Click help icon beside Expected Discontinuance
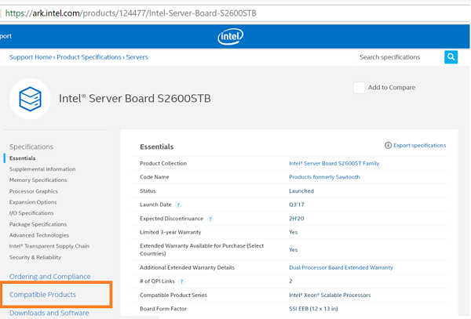Viewport: 471px width, 319px height. [210, 219]
